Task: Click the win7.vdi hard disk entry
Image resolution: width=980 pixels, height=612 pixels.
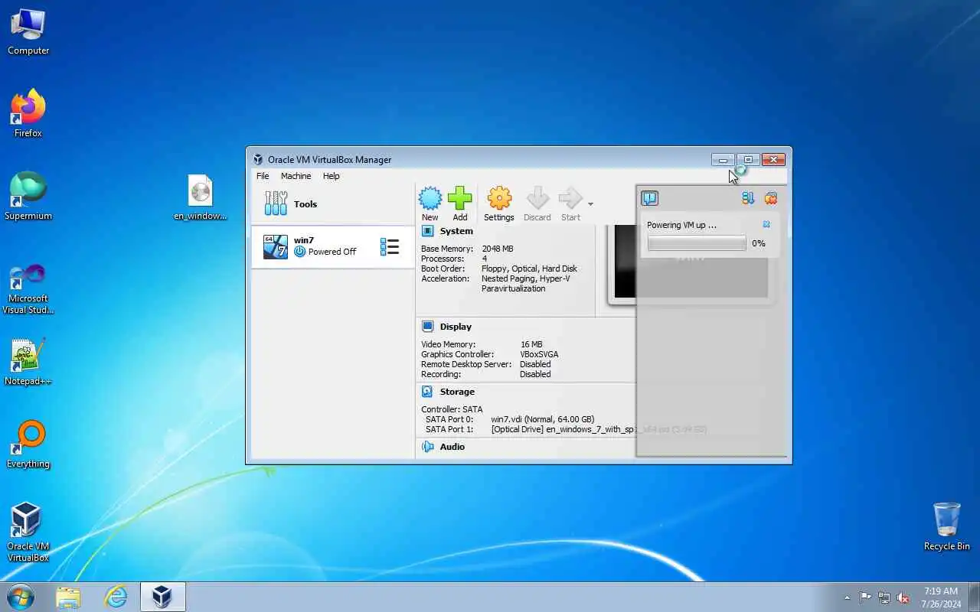Action: [543, 419]
